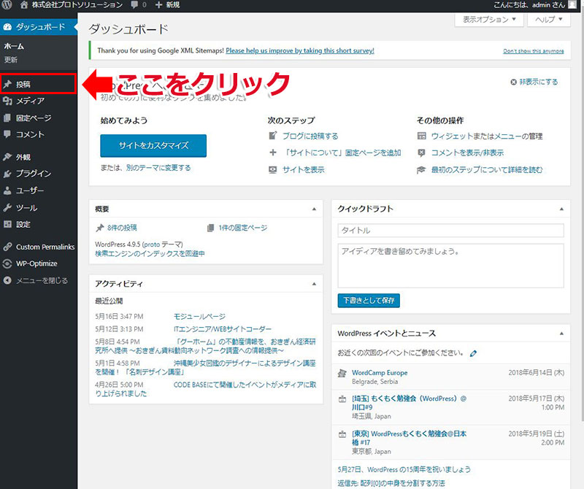
Task: Click Don't show this anymore link
Action: click(534, 51)
